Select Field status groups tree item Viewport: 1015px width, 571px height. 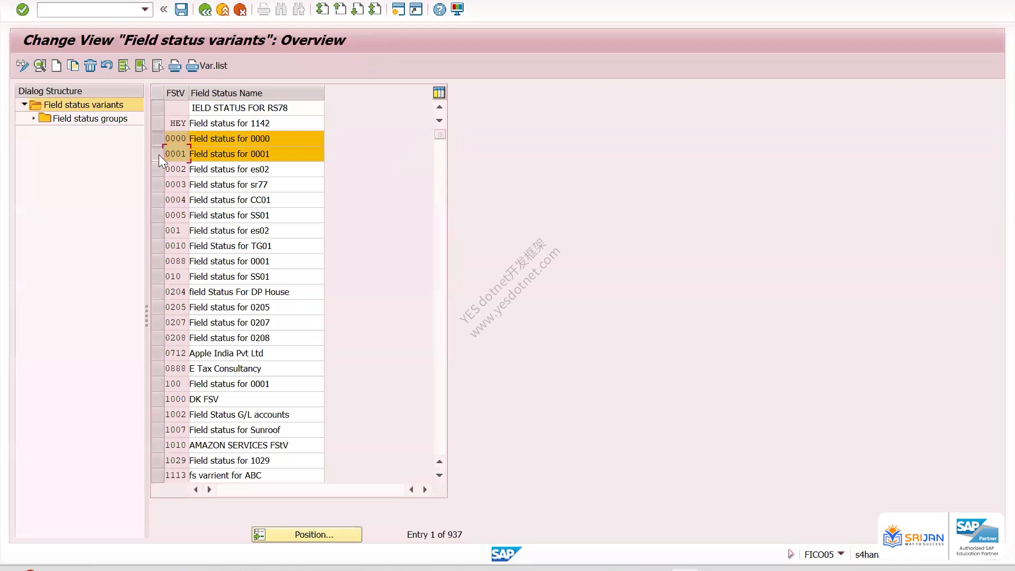[x=90, y=118]
